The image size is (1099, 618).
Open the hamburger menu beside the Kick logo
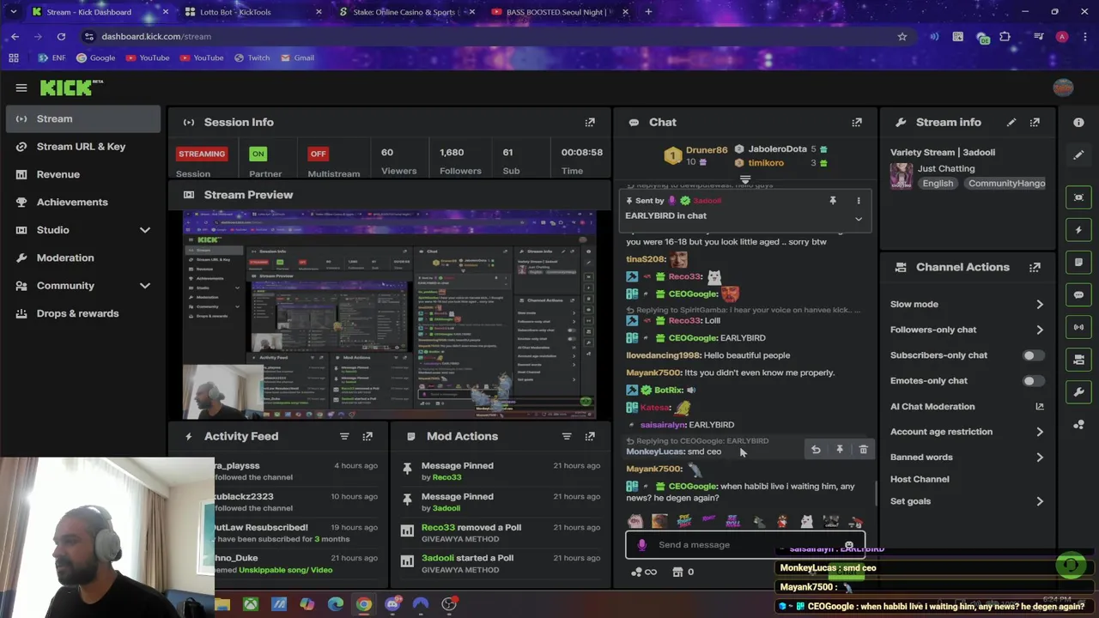point(21,88)
